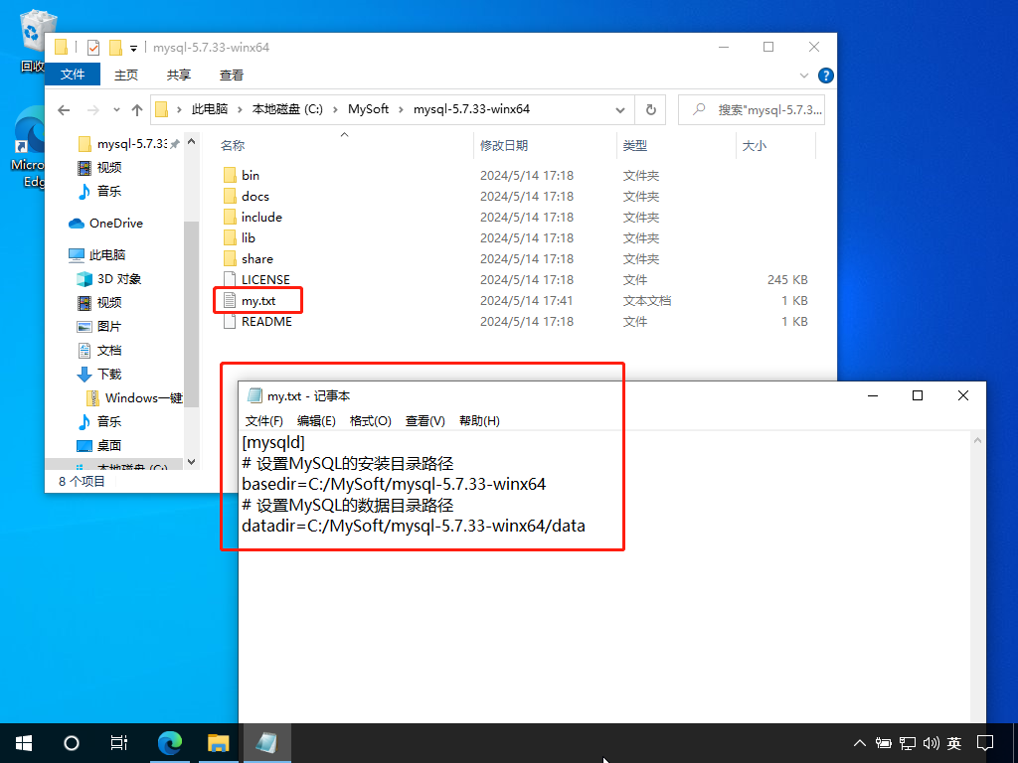The width and height of the screenshot is (1018, 763).
Task: Click the Cortana search circle
Action: (72, 742)
